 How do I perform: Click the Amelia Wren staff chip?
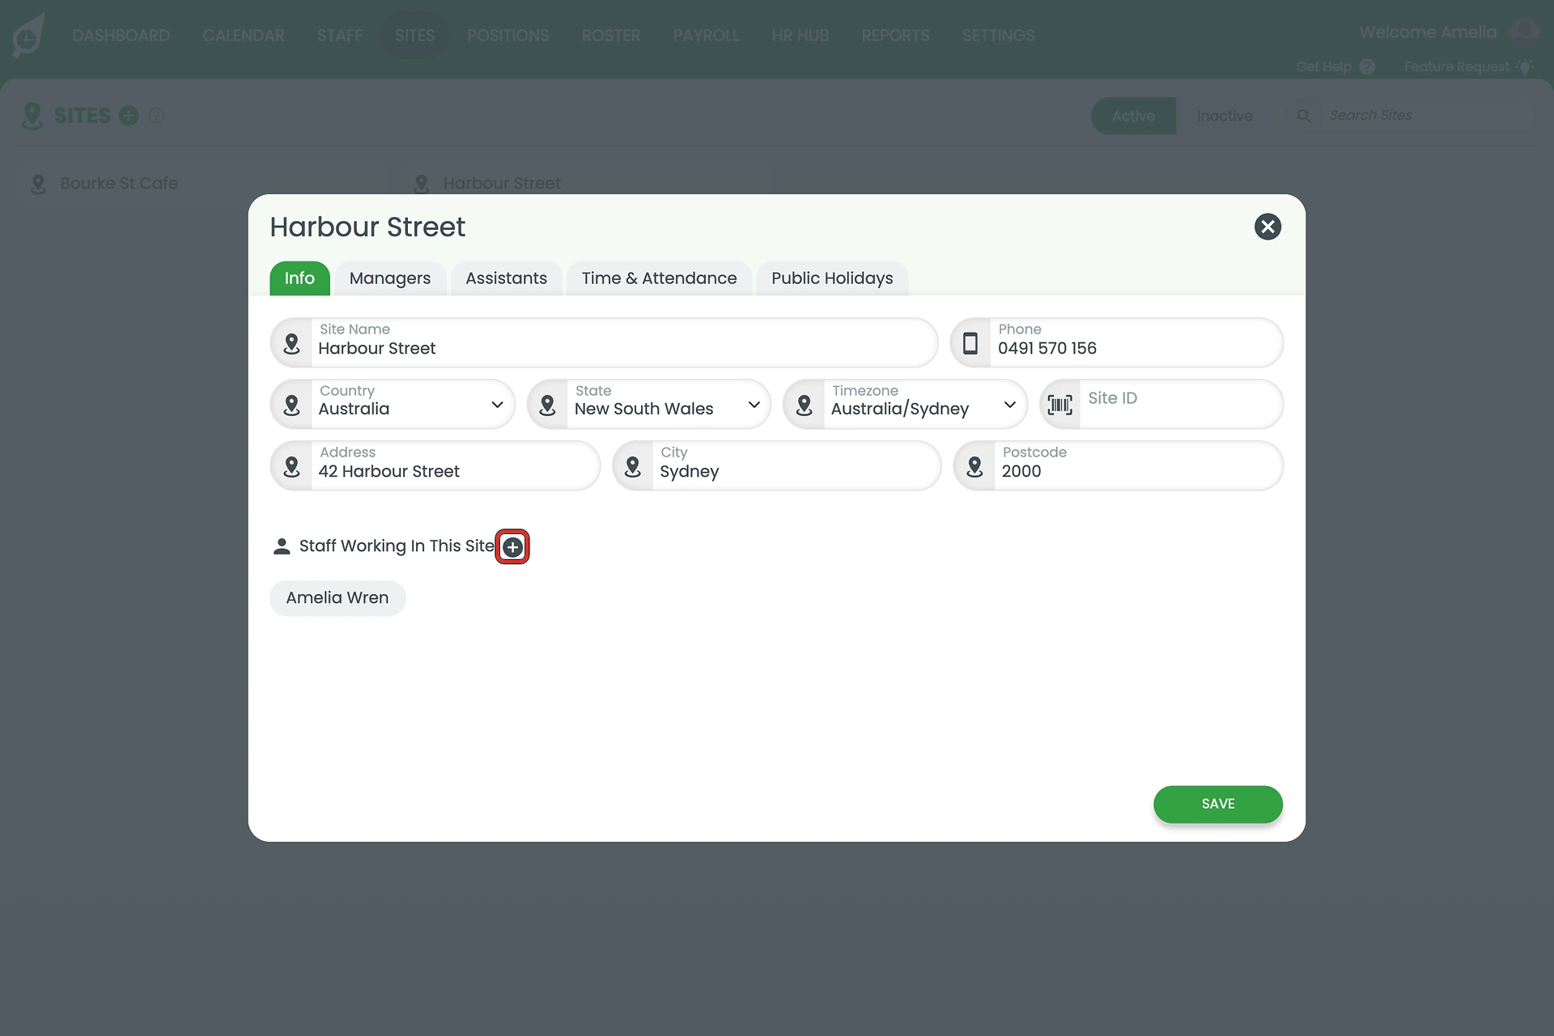338,598
